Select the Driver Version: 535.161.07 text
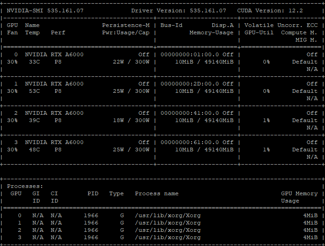Image resolution: width=325 pixels, height=246 pixels. click(x=178, y=11)
